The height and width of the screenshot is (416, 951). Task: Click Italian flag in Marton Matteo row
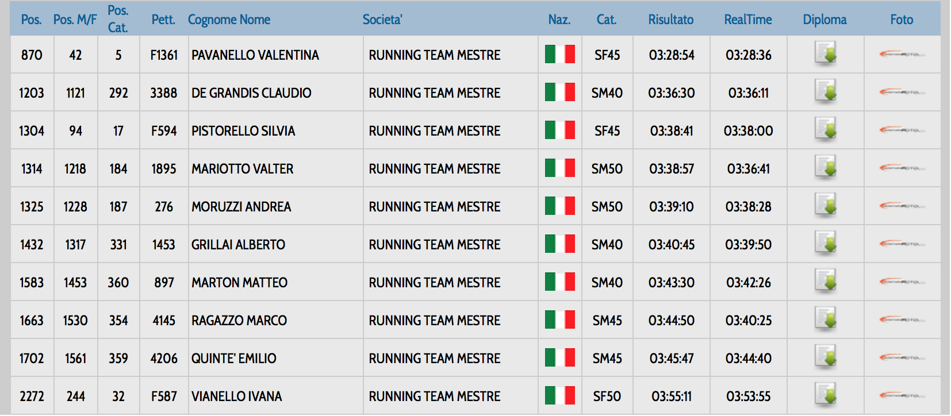pos(559,282)
